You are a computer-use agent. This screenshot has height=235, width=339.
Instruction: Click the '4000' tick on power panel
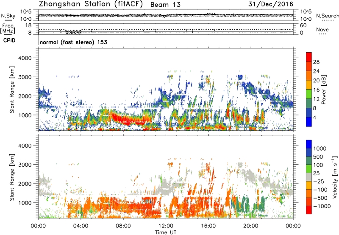point(25,58)
